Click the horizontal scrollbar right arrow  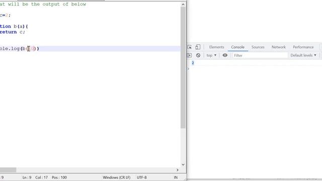point(178,170)
